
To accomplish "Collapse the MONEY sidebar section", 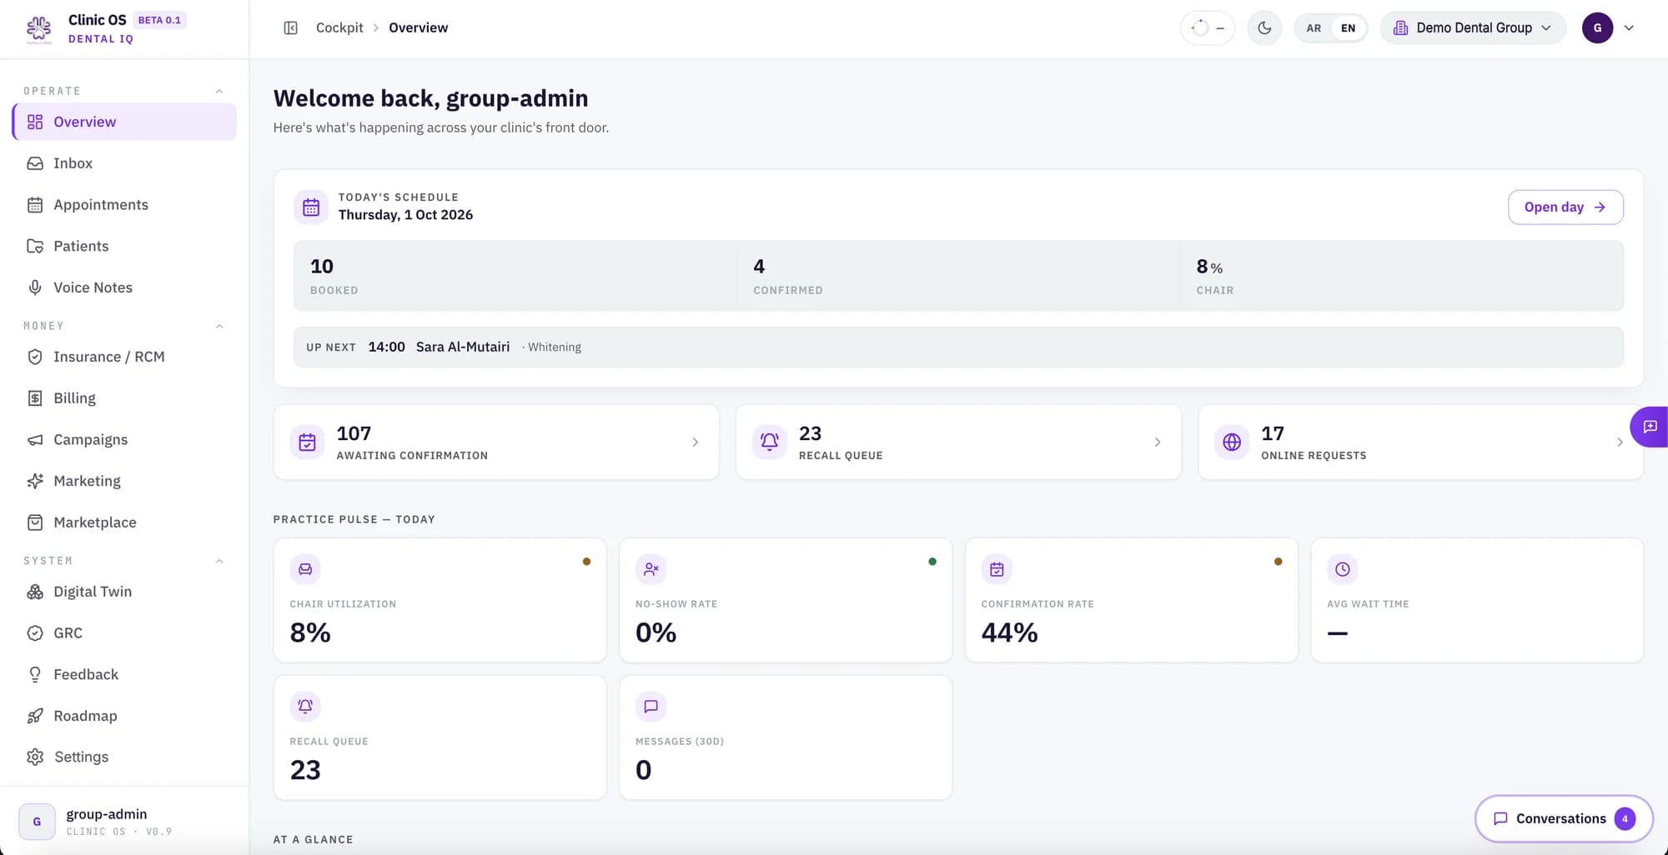I will (219, 327).
